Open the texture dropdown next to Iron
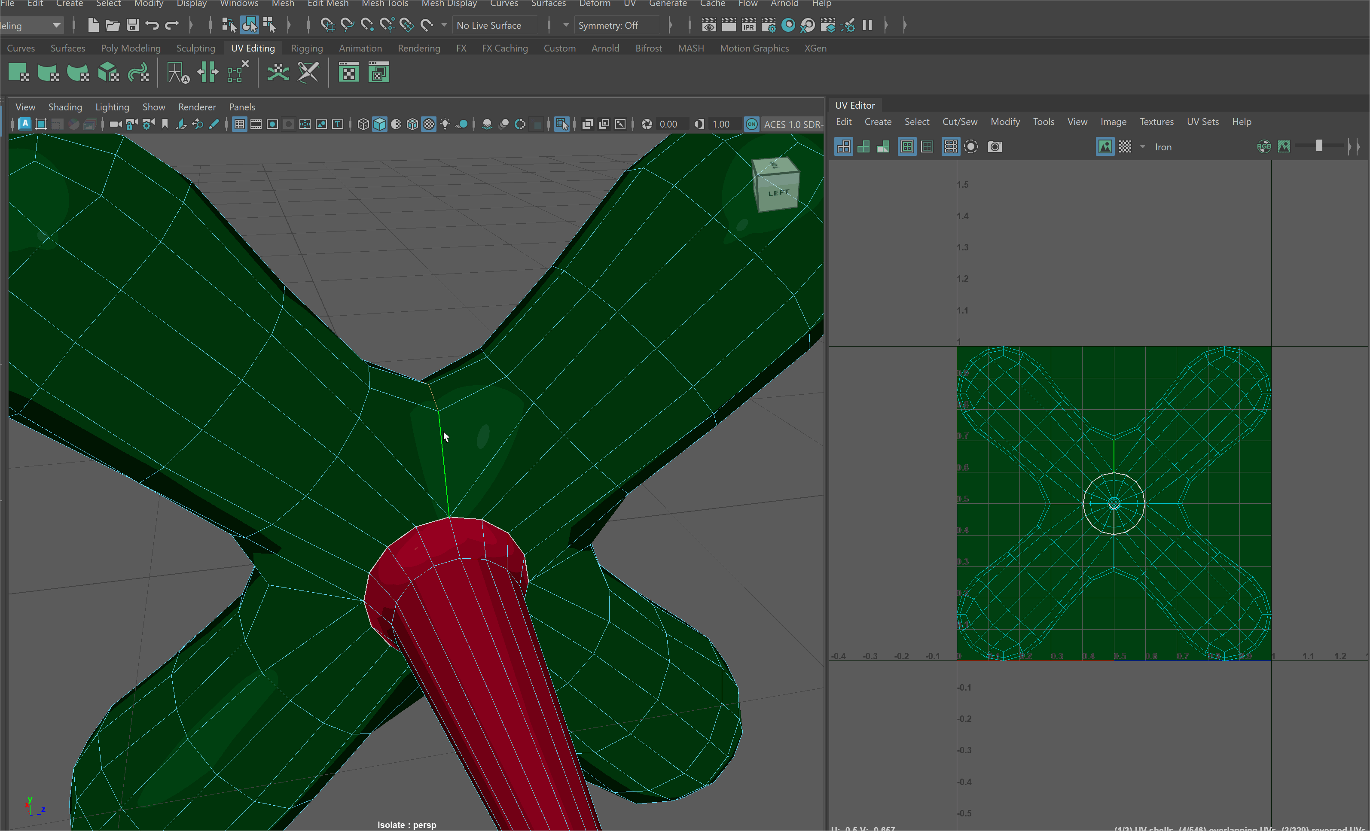 click(x=1143, y=147)
